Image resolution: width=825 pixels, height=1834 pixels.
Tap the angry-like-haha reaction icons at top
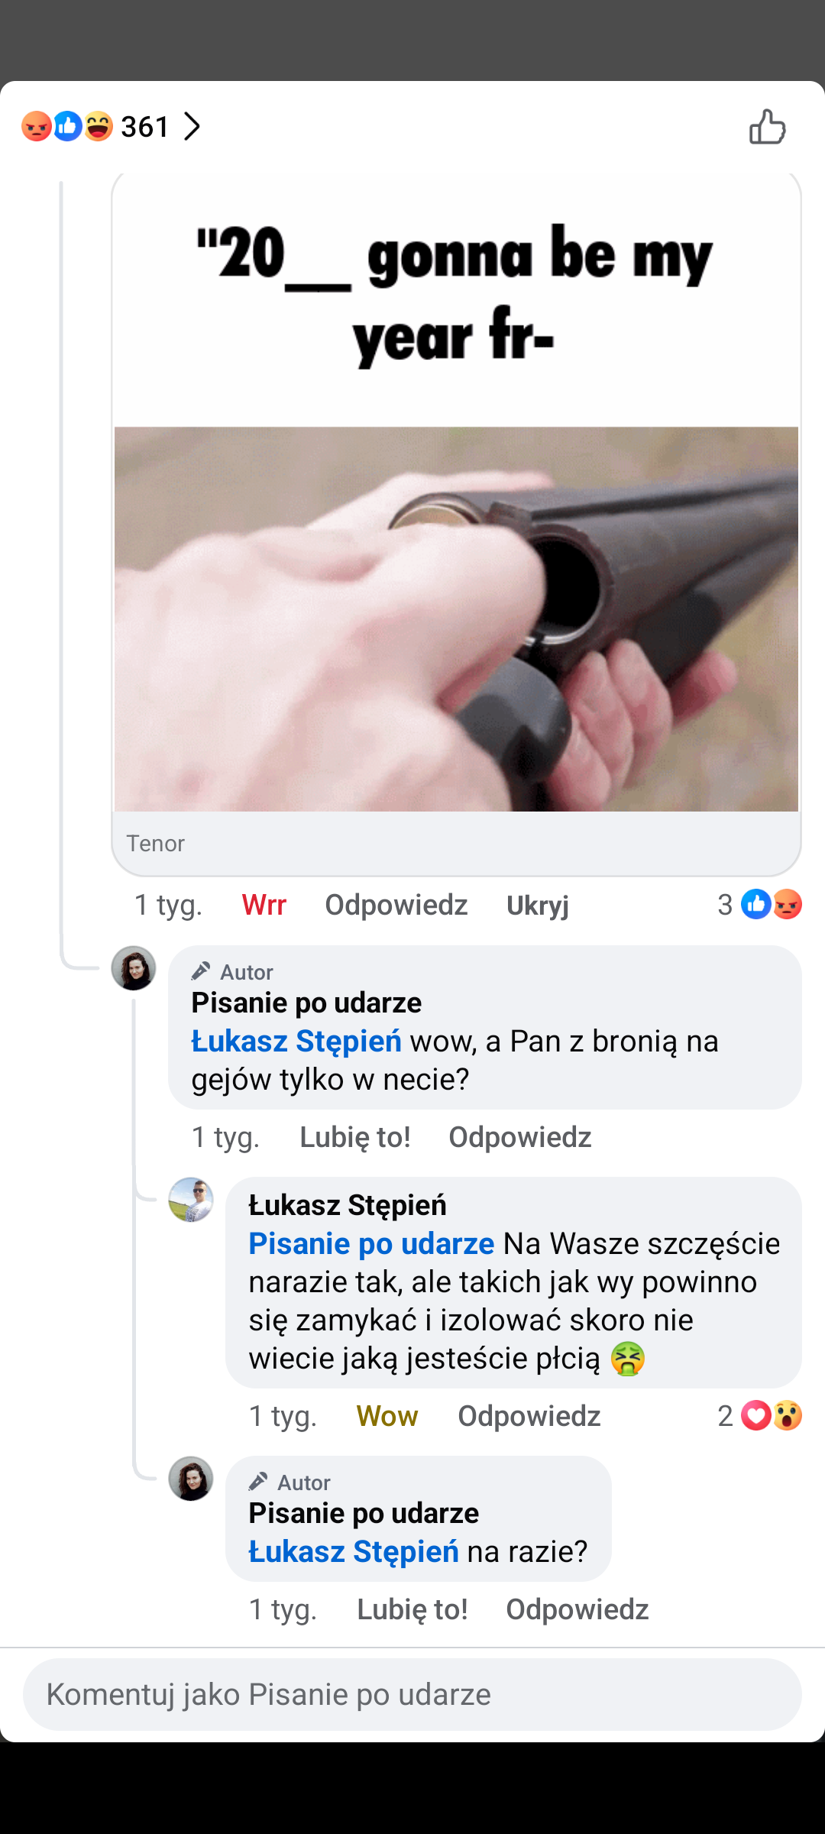67,126
